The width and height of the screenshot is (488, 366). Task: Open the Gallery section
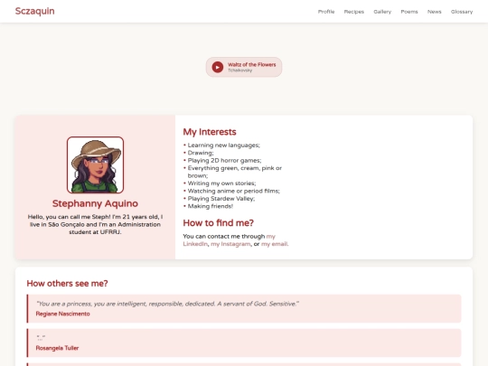pos(382,12)
